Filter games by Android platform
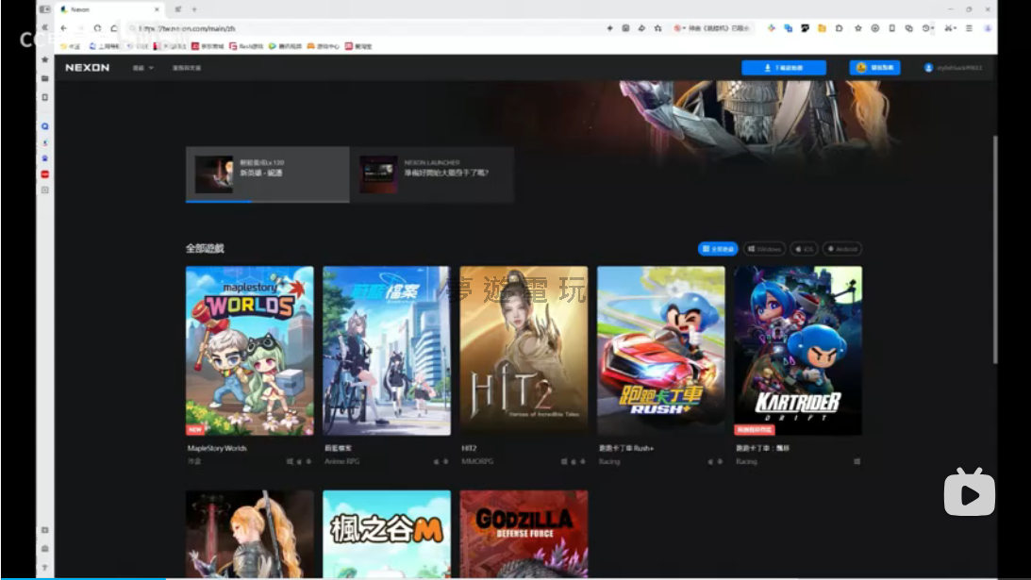 point(842,249)
